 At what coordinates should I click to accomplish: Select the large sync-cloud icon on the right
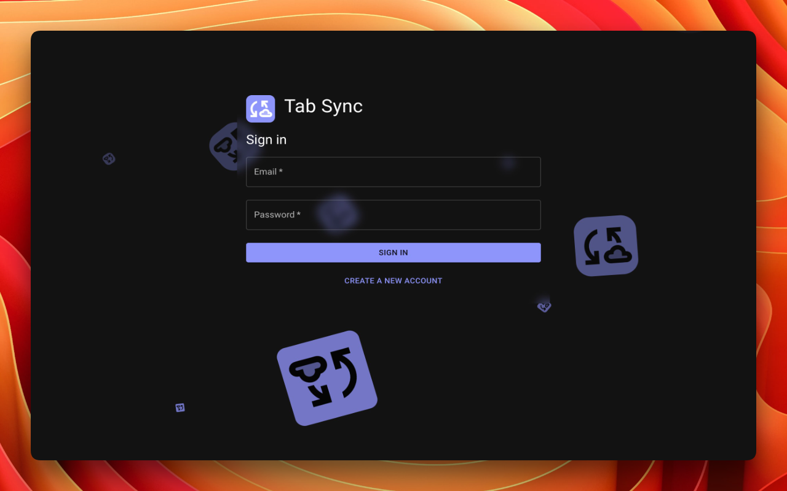click(606, 245)
